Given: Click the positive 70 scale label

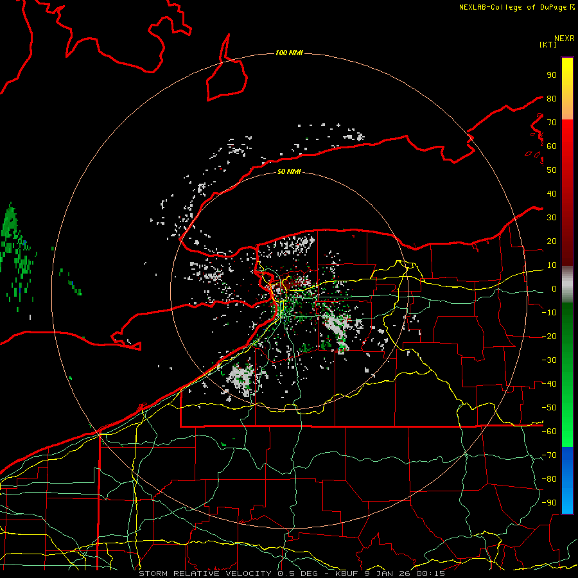Looking at the screenshot, I should click(x=552, y=123).
